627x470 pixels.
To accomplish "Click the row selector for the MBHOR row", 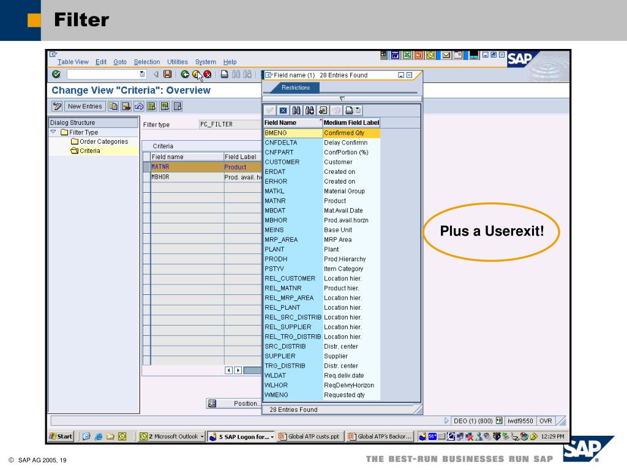I will pos(147,177).
